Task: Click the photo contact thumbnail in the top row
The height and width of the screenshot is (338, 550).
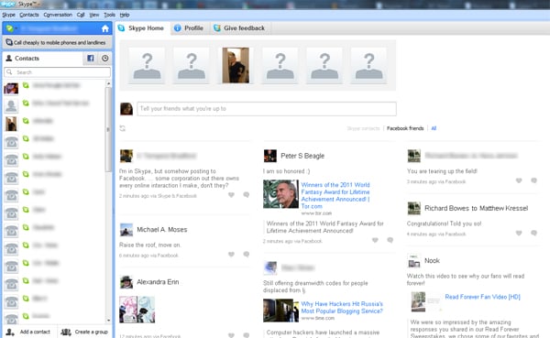Action: point(236,66)
